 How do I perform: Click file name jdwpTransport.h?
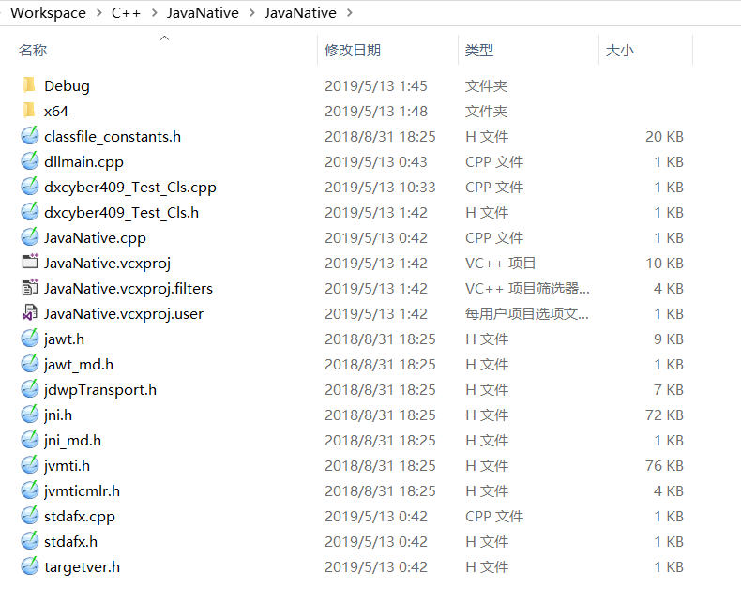(x=100, y=390)
